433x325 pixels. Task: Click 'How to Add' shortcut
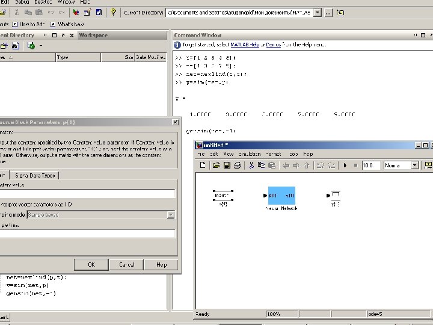click(28, 24)
